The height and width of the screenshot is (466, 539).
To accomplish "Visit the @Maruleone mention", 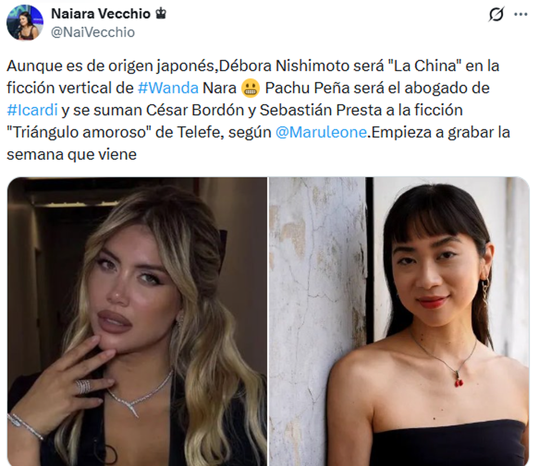I will [x=321, y=133].
